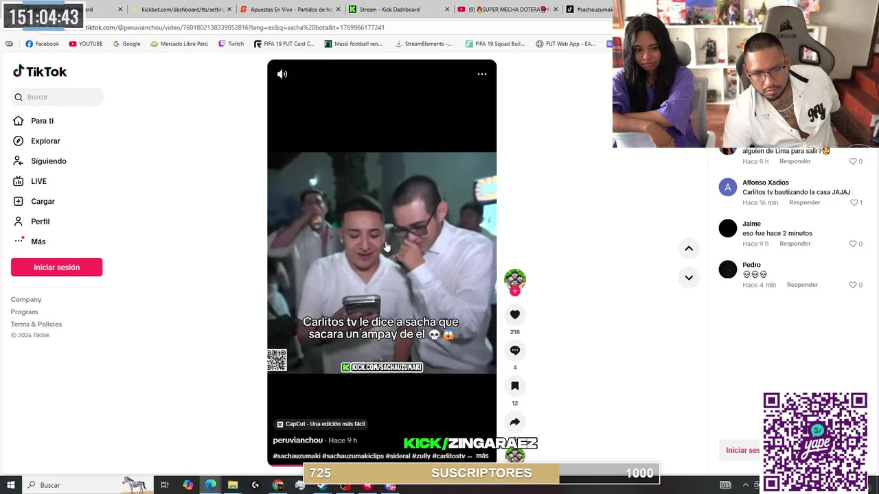Go to previous video with up chevron
879x494 pixels.
689,248
